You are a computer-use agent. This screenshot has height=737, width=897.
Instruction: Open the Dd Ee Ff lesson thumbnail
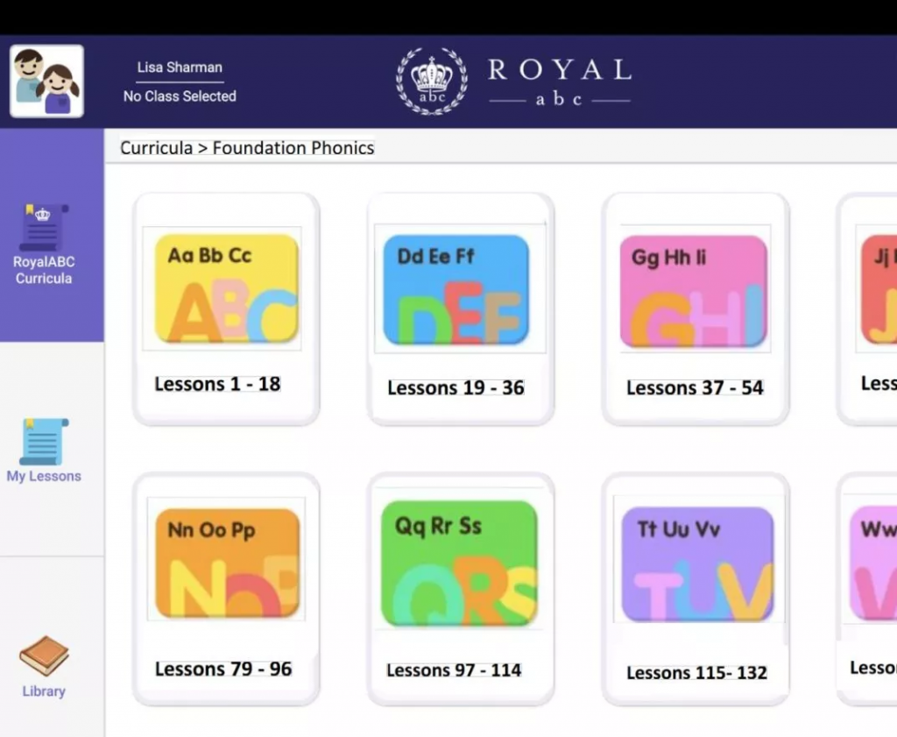456,289
